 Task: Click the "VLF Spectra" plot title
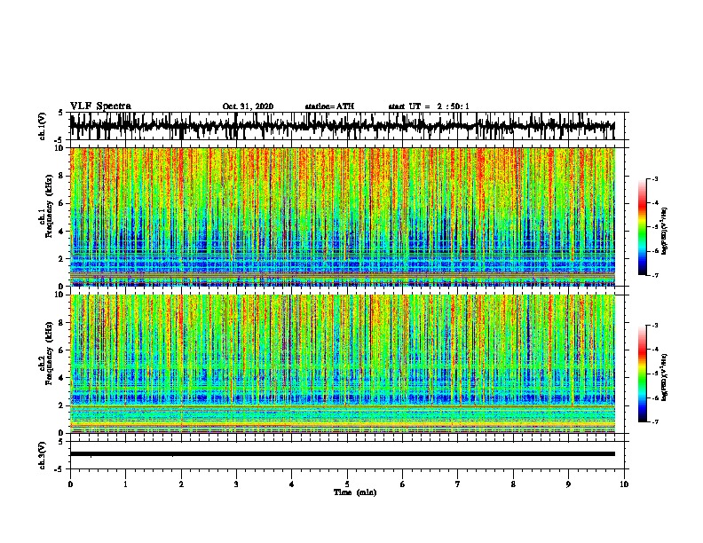pos(100,106)
